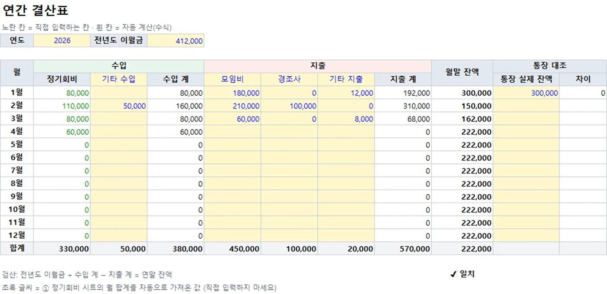Select the 합계 row label
Image resolution: width=607 pixels, height=294 pixels.
pos(17,249)
